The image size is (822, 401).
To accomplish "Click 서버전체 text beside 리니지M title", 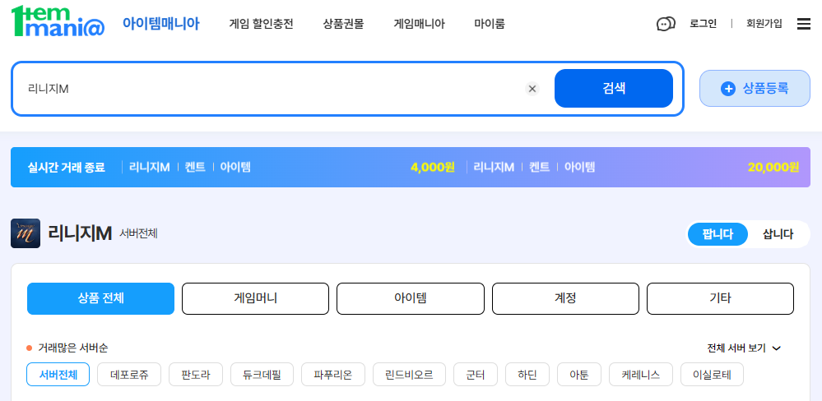I will coord(138,233).
